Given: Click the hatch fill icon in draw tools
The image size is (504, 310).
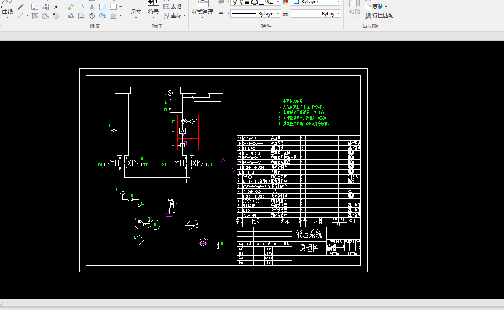Looking at the screenshot, I should coord(35,16).
